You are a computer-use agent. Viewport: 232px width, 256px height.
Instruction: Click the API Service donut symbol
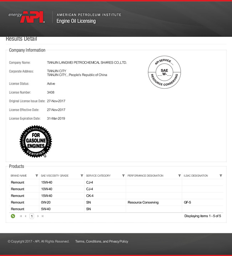coord(164,73)
